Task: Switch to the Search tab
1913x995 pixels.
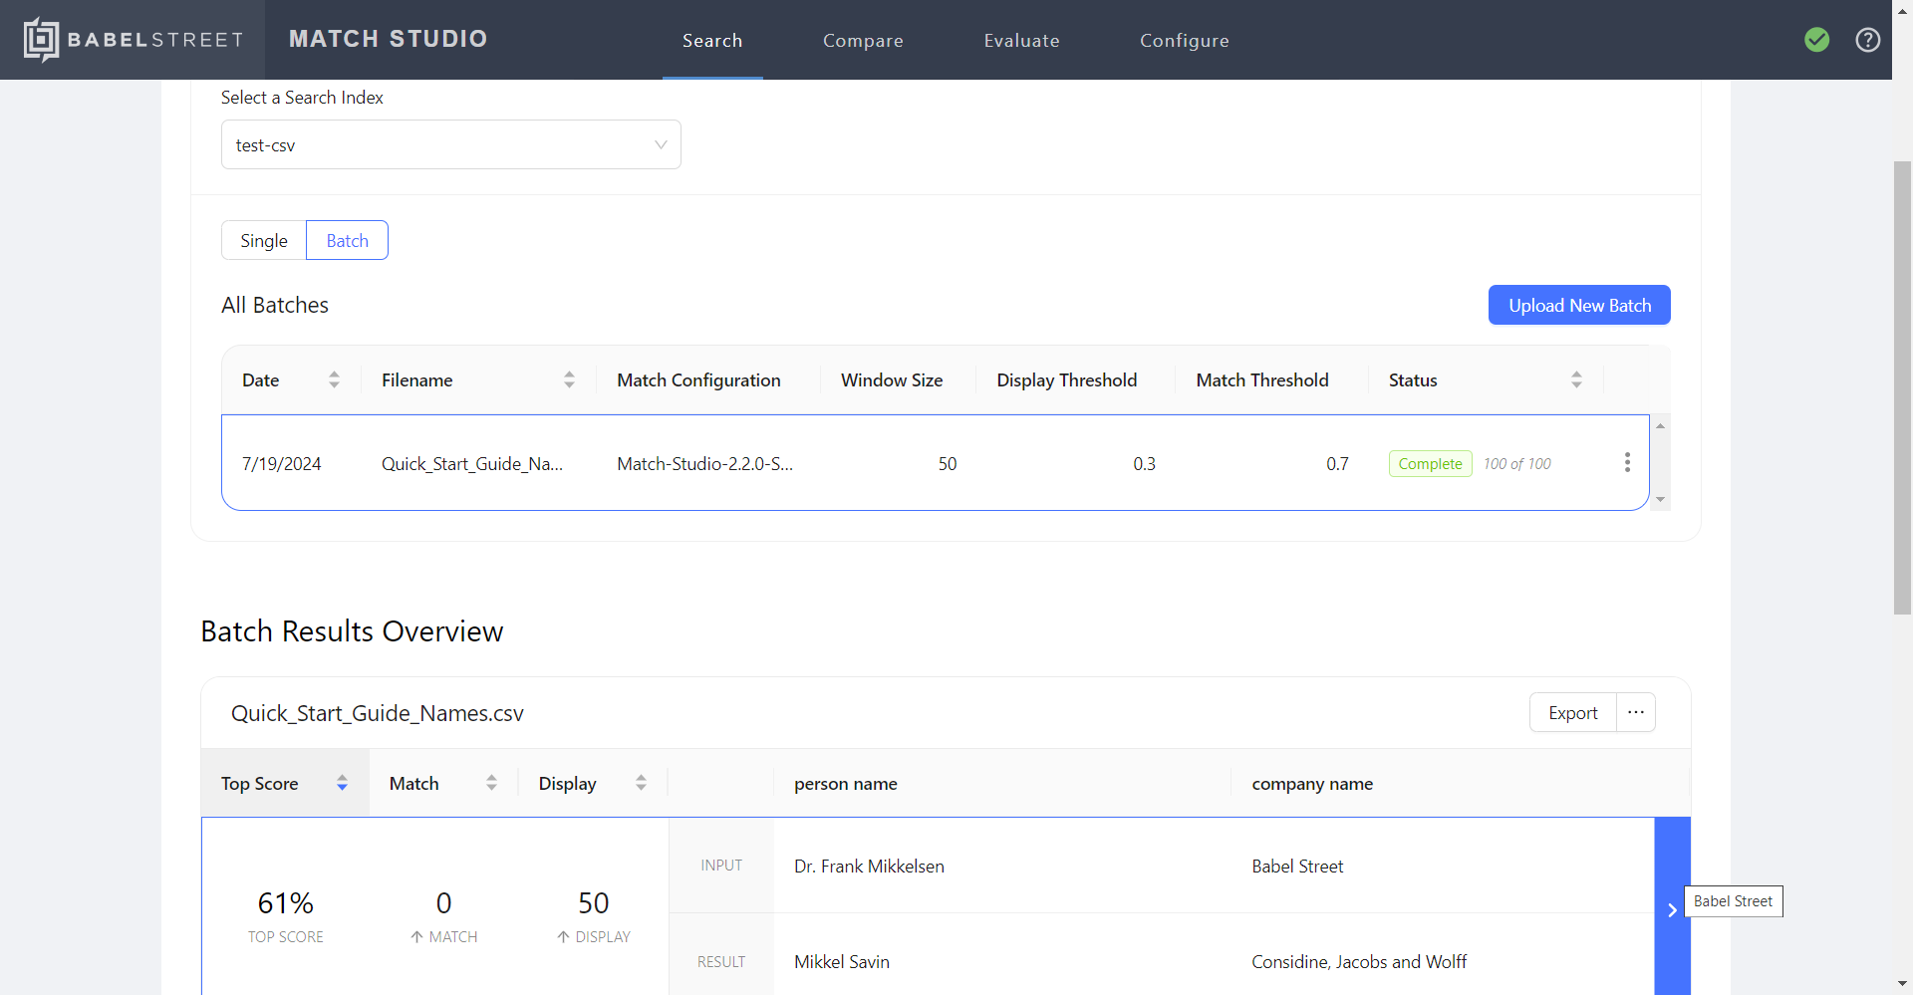Action: pos(712,41)
